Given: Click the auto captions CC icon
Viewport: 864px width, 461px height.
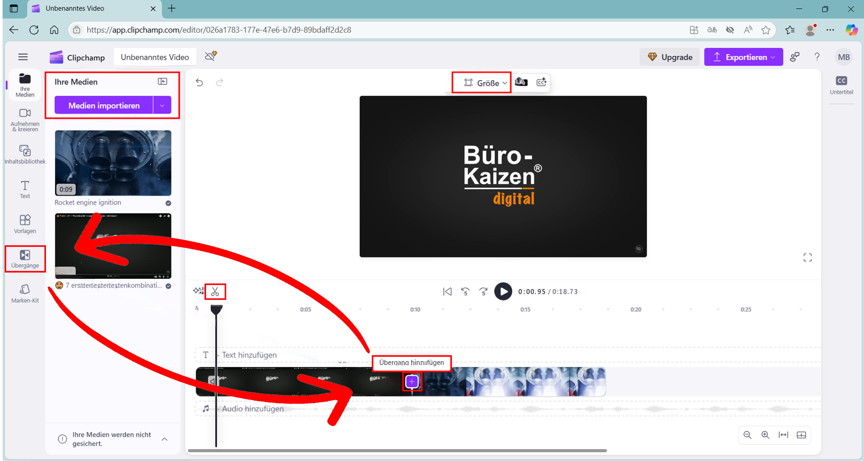Looking at the screenshot, I should tap(541, 82).
